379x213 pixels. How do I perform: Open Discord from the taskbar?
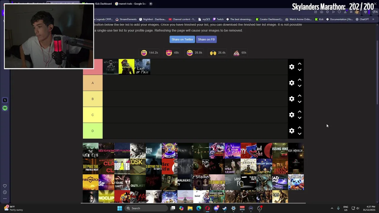point(216,208)
